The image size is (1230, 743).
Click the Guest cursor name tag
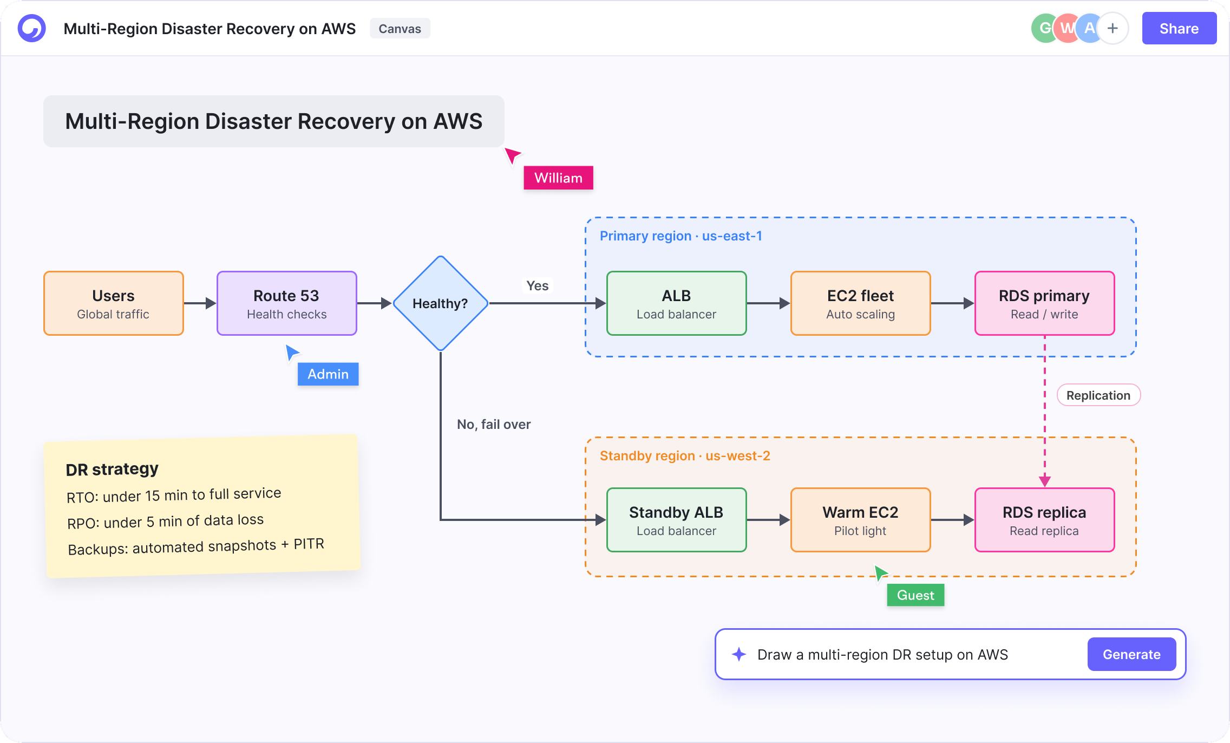point(915,595)
